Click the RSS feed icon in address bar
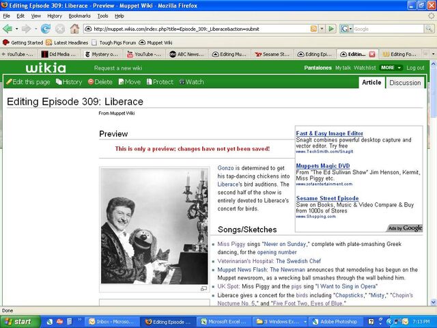437x328 pixels. [x=313, y=29]
